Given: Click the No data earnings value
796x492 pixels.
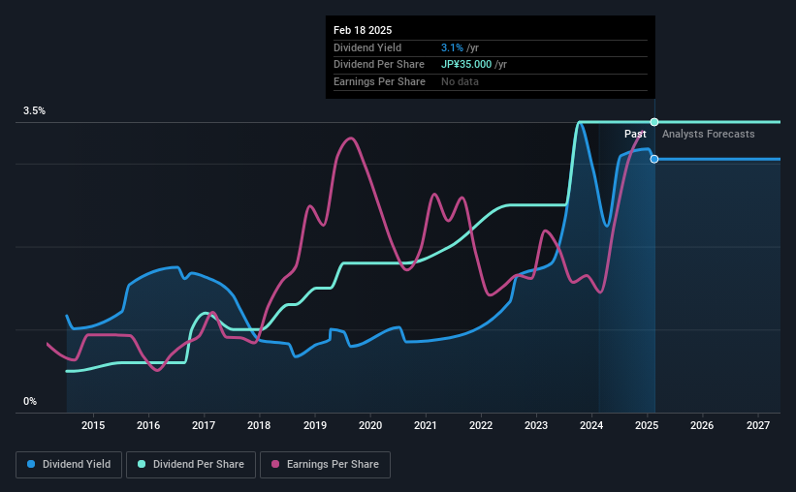Looking at the screenshot, I should [x=460, y=81].
